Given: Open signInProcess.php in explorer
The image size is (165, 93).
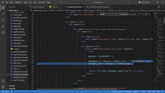Looking at the screenshot, I should point(20,55).
